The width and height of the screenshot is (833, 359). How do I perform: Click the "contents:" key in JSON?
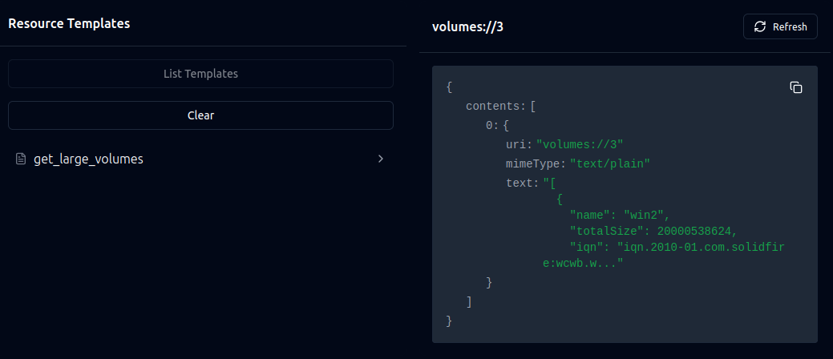496,107
